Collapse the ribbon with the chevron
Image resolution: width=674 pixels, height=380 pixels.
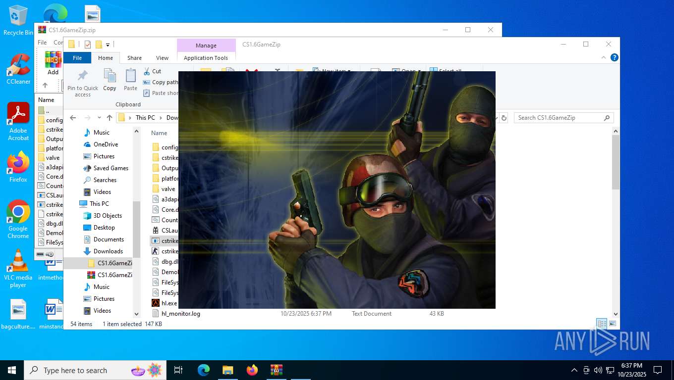[604, 57]
